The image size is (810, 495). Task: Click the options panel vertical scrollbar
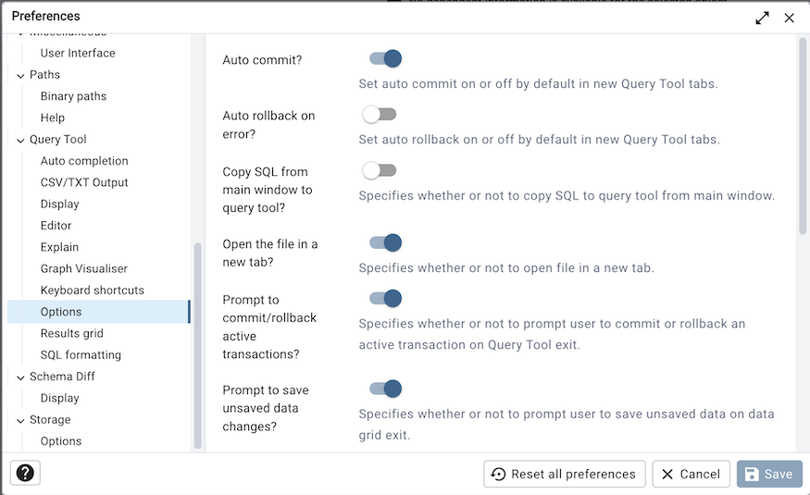tap(803, 136)
